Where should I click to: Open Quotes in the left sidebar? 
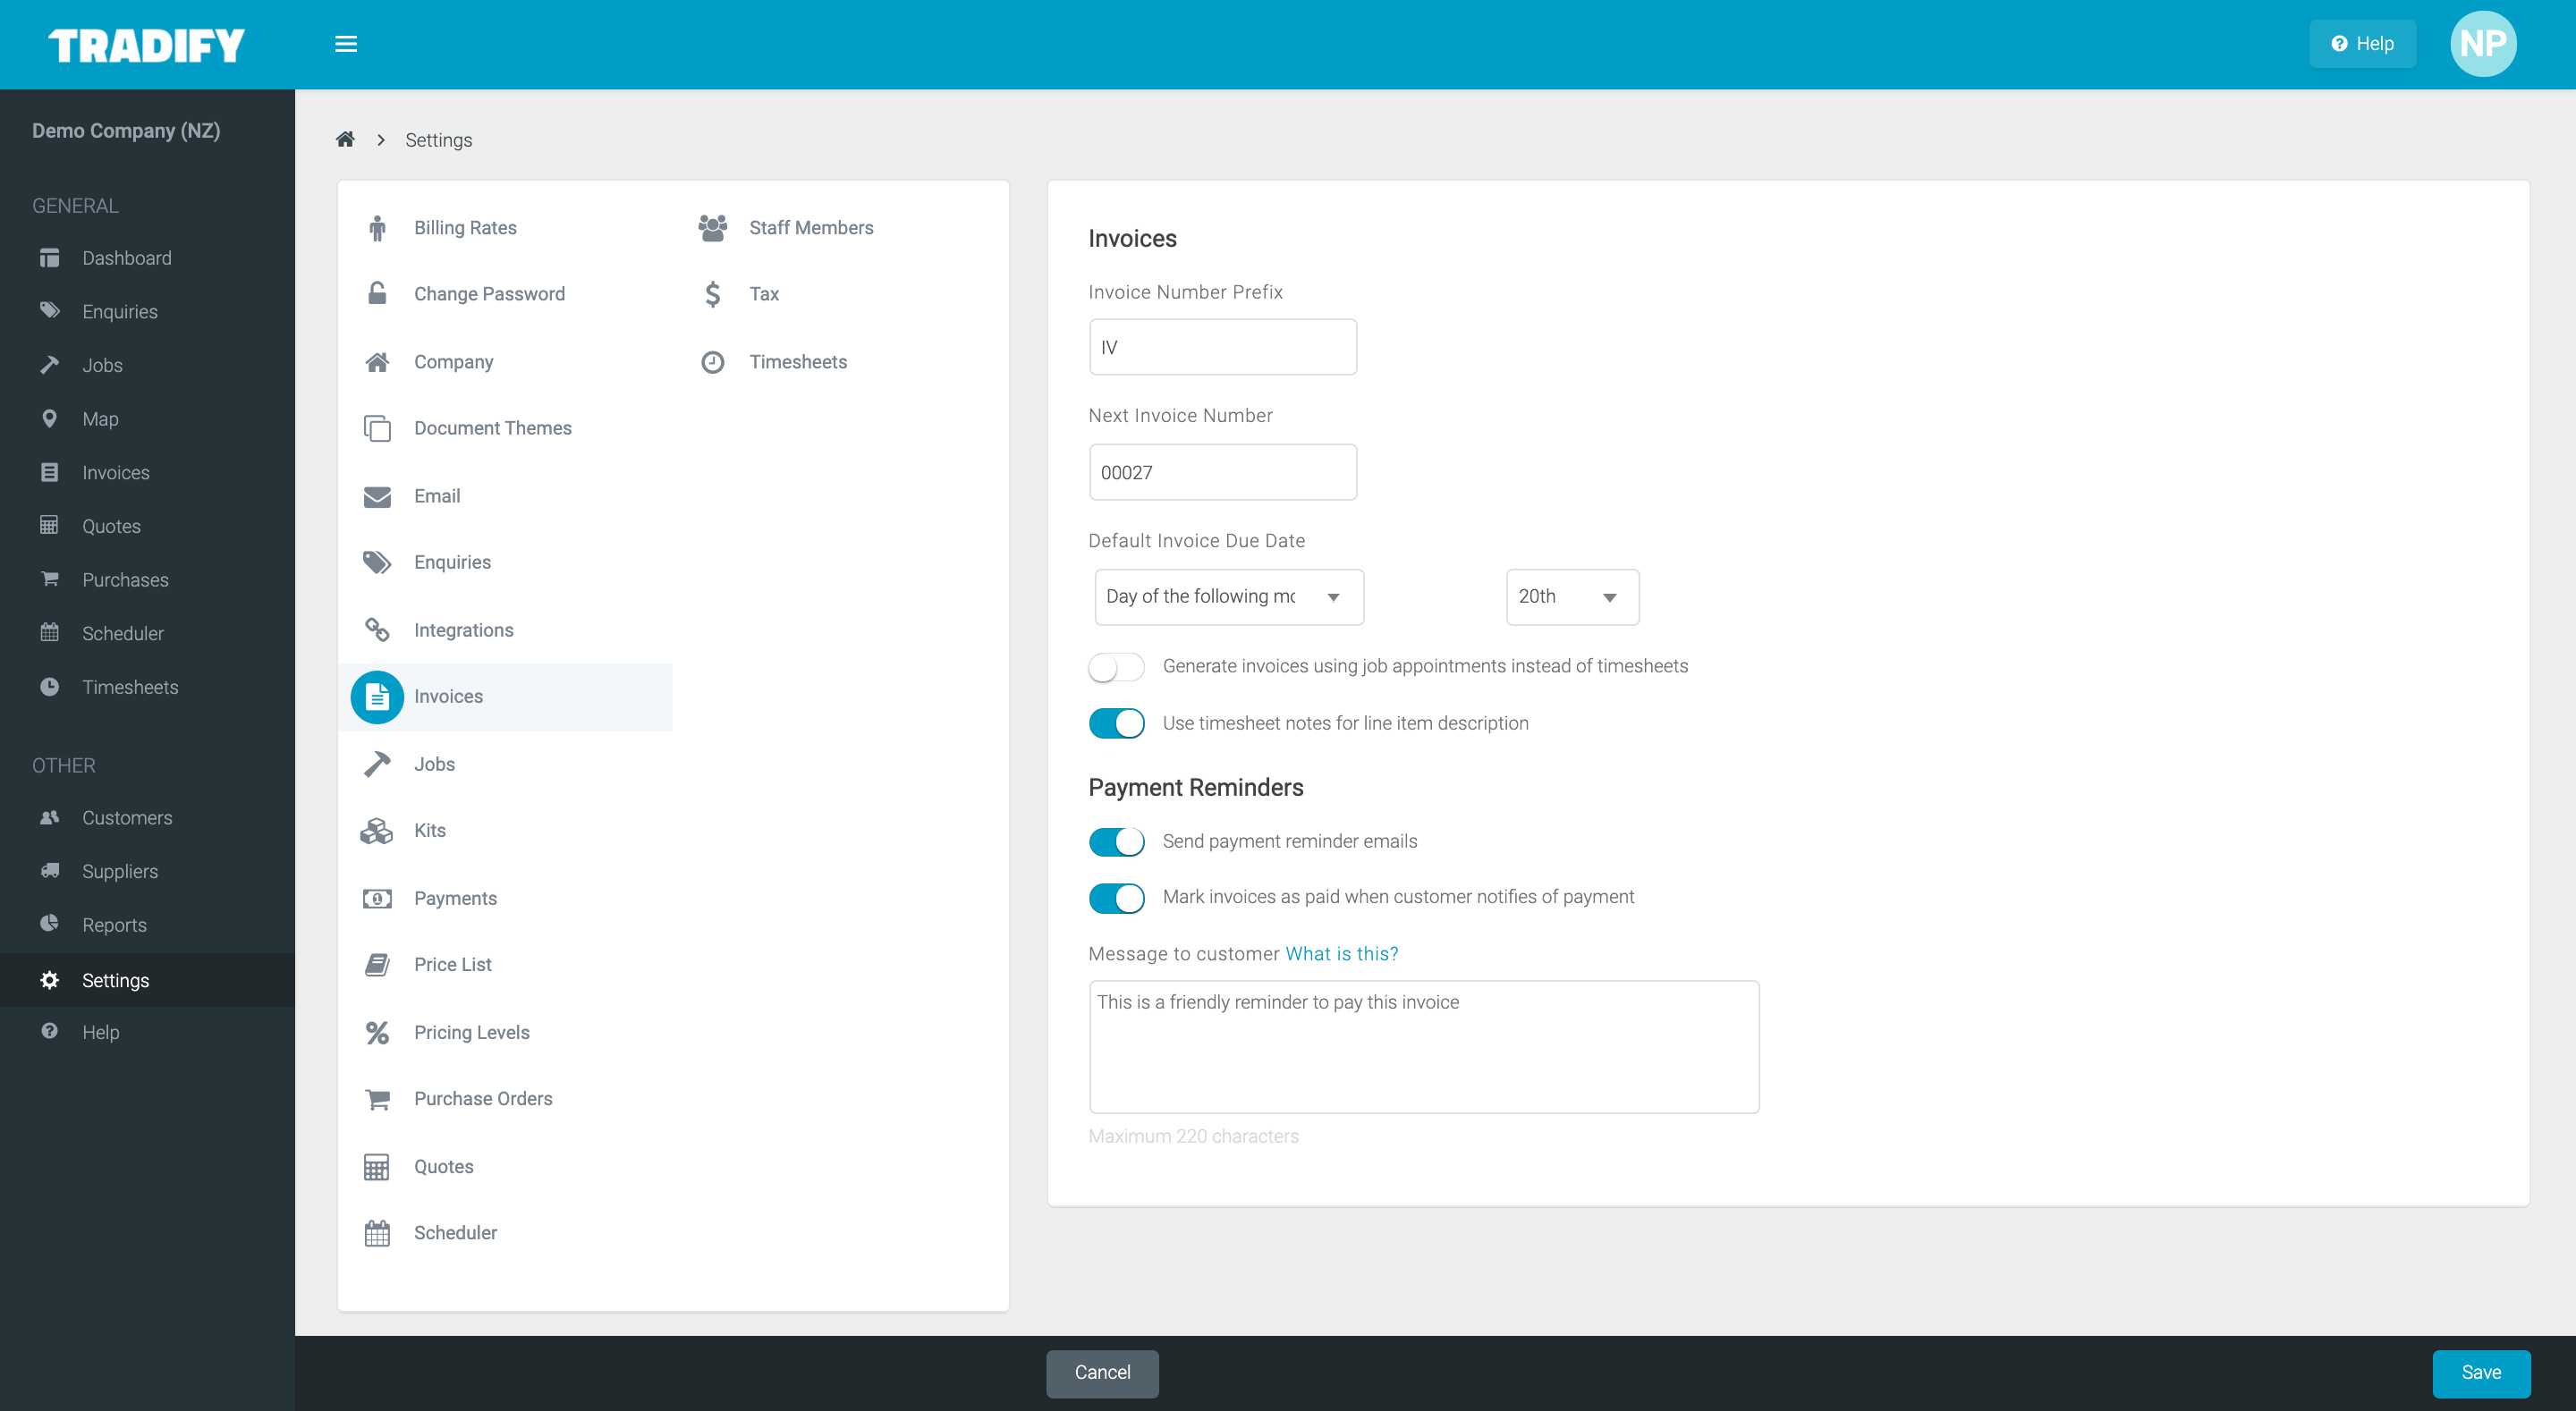point(111,527)
